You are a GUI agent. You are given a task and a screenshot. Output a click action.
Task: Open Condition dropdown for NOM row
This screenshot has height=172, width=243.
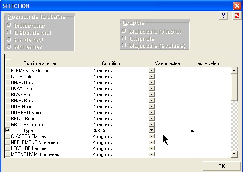tap(151, 107)
